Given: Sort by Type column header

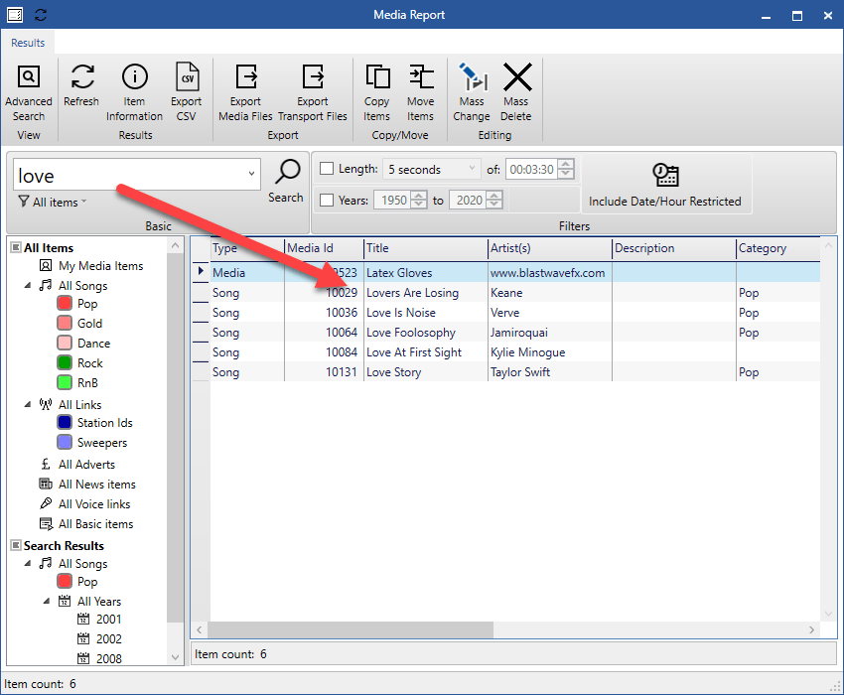Looking at the screenshot, I should 247,248.
